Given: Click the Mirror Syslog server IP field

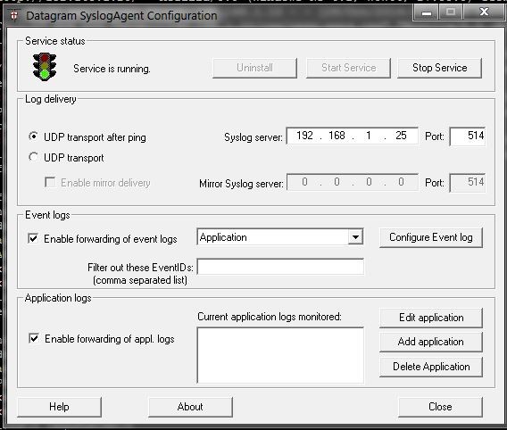Looking at the screenshot, I should point(353,183).
